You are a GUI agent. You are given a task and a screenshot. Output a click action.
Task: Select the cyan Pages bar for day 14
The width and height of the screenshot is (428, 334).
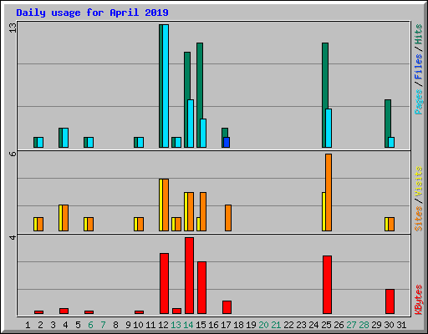click(x=191, y=124)
